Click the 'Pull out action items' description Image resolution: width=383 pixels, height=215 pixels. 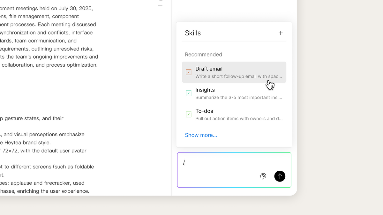(239, 119)
